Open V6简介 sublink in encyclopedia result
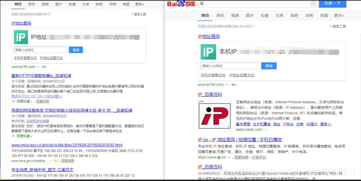Viewport: 361px width, 181px height. coord(312,124)
